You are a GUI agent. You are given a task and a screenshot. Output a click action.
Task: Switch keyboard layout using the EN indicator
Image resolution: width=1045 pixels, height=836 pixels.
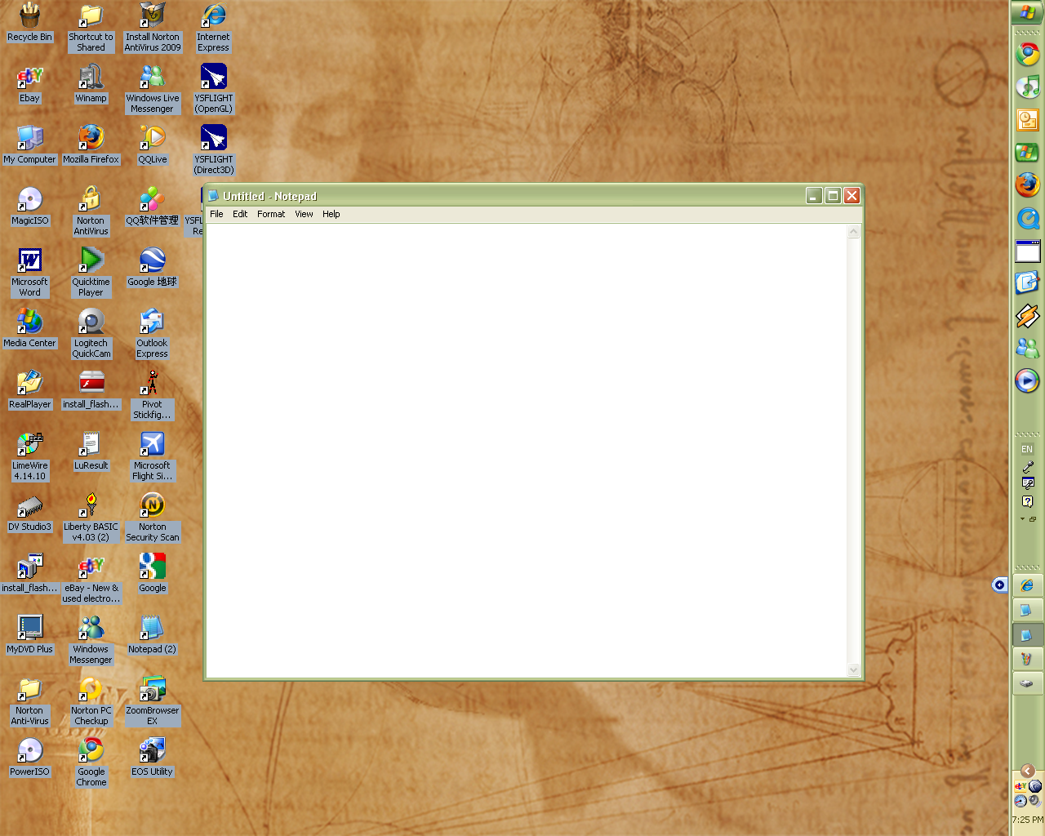(x=1026, y=448)
